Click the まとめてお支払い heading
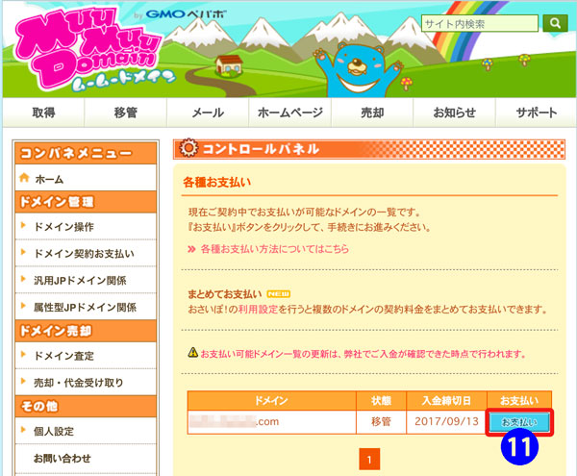The width and height of the screenshot is (577, 476). [224, 294]
